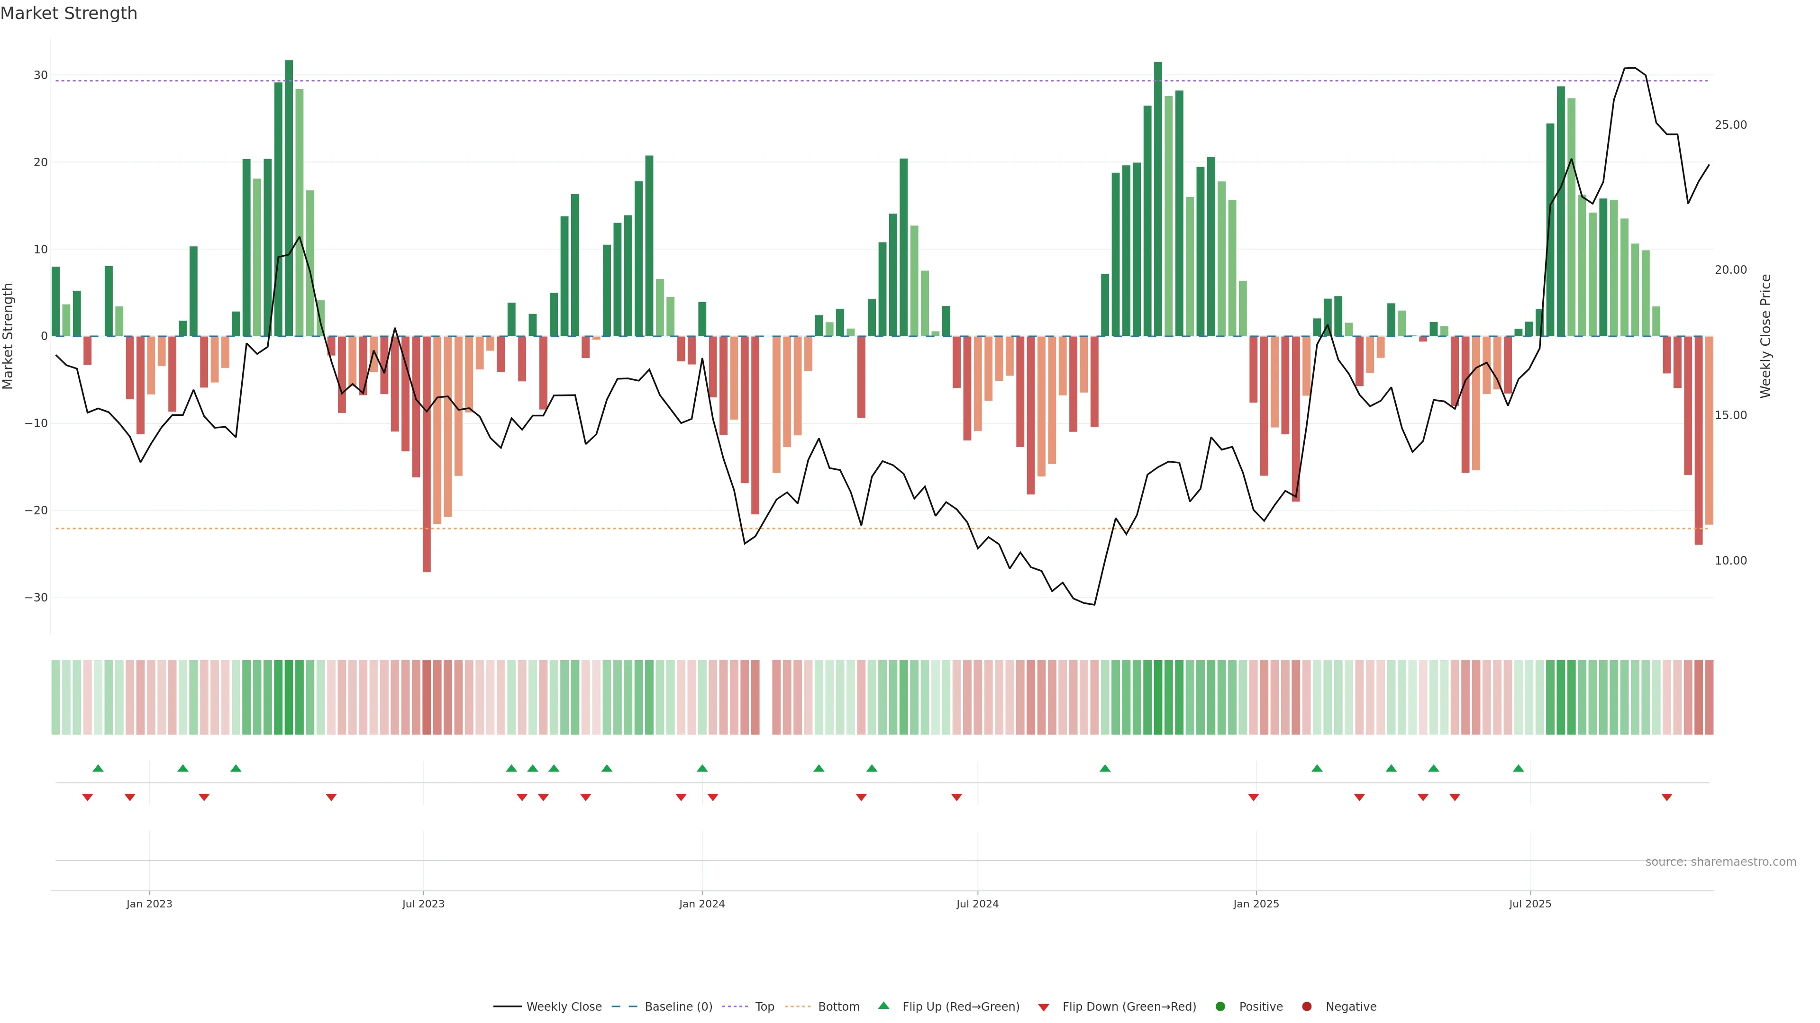Click the Flip Up green triangle legend icon

pyautogui.click(x=883, y=1005)
